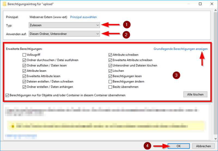This screenshot has height=151, width=218.
Task: Toggle Berechtigungen nur für Objekte übernehmen checkbox
Action: point(7,95)
